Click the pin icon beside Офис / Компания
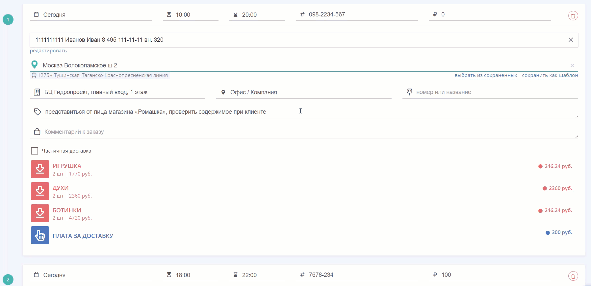Image resolution: width=591 pixels, height=286 pixels. coord(223,92)
